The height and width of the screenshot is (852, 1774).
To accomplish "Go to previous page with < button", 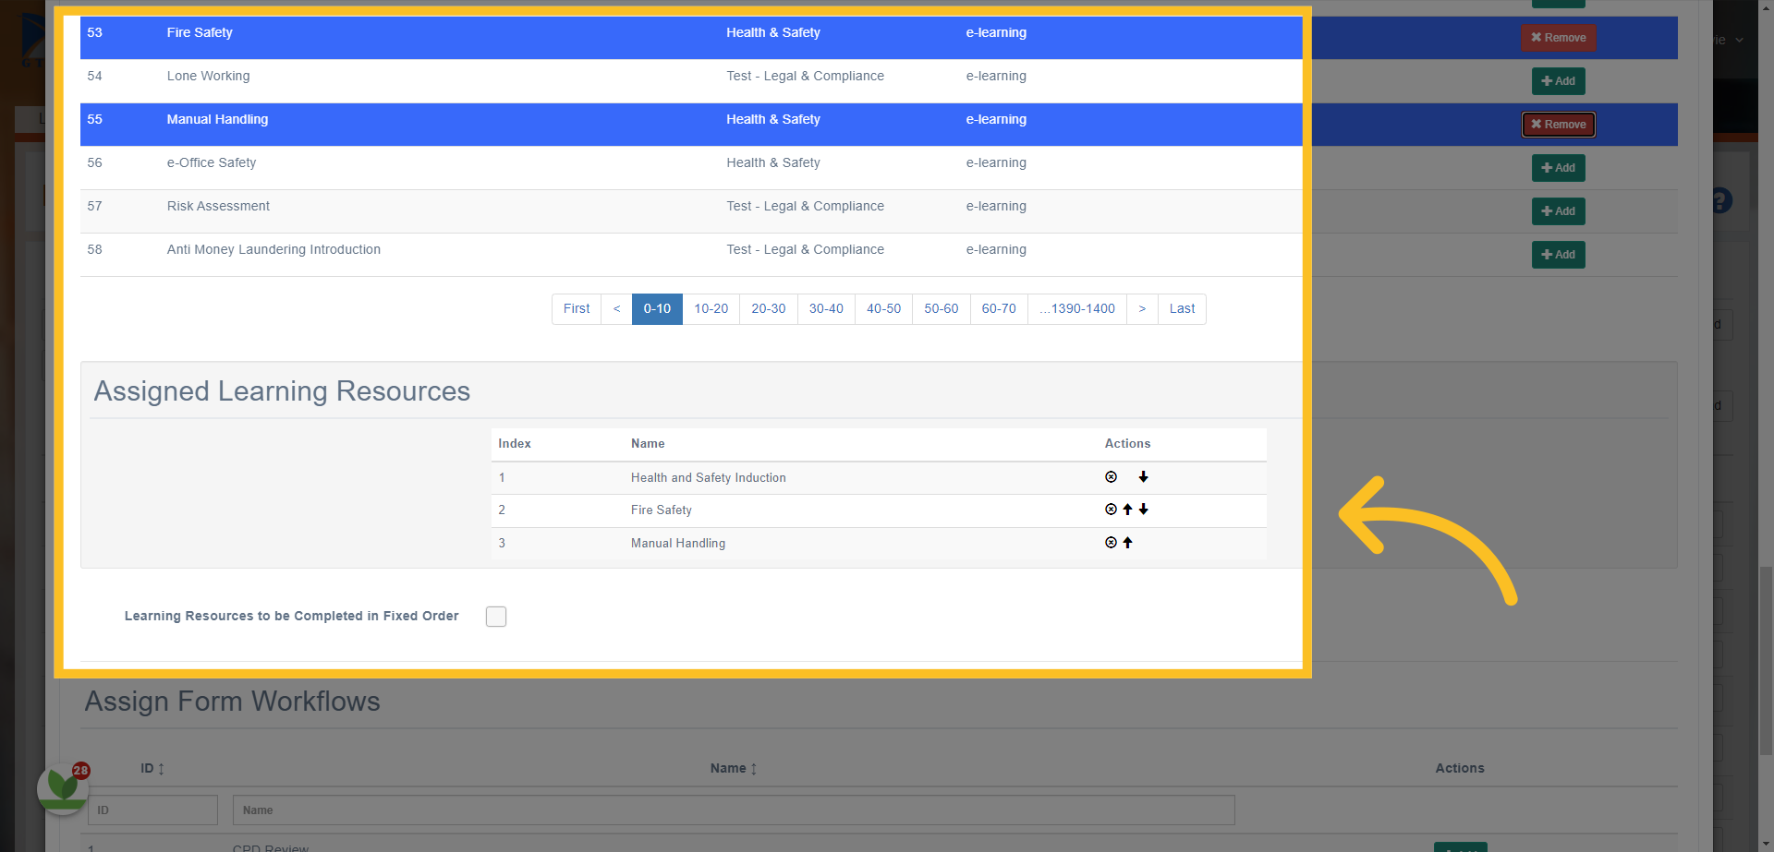I will tap(616, 309).
